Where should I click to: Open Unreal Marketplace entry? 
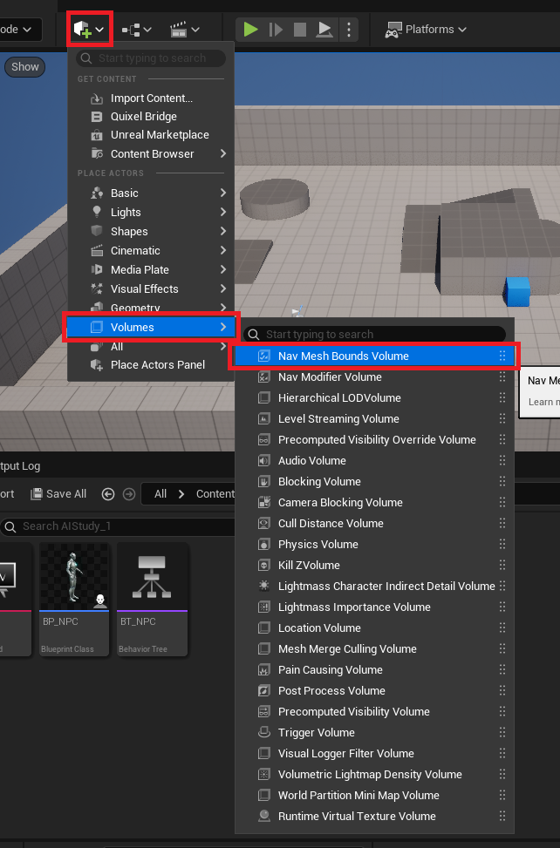[x=151, y=135]
